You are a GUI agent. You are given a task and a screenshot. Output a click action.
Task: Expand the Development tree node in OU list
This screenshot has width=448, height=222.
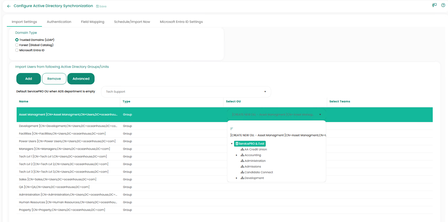pos(237,178)
